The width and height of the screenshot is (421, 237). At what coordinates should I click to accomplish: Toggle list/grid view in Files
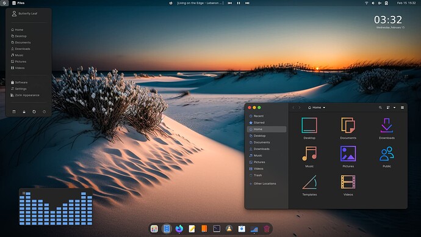pos(388,108)
